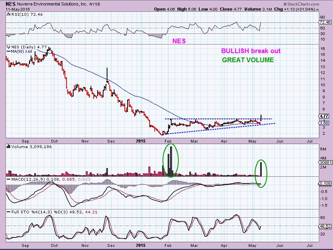Screen dimensions: 333x250
Task: Click the green up-arrow next to the change
Action: (317, 9)
